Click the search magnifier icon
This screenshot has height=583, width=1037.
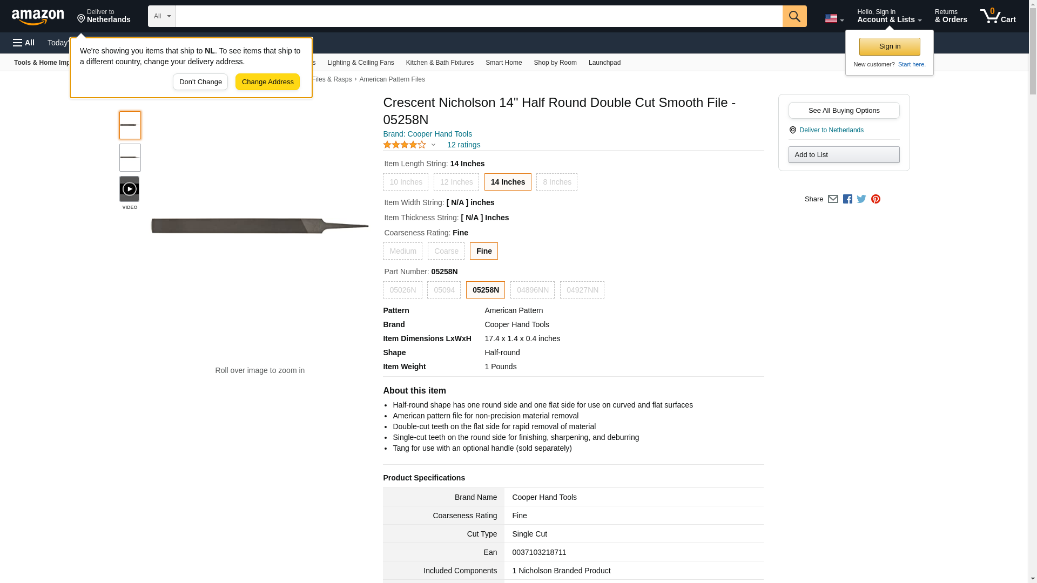coord(794,16)
